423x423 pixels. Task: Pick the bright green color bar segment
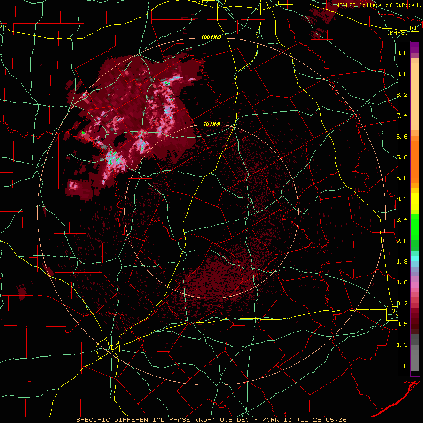coord(415,227)
